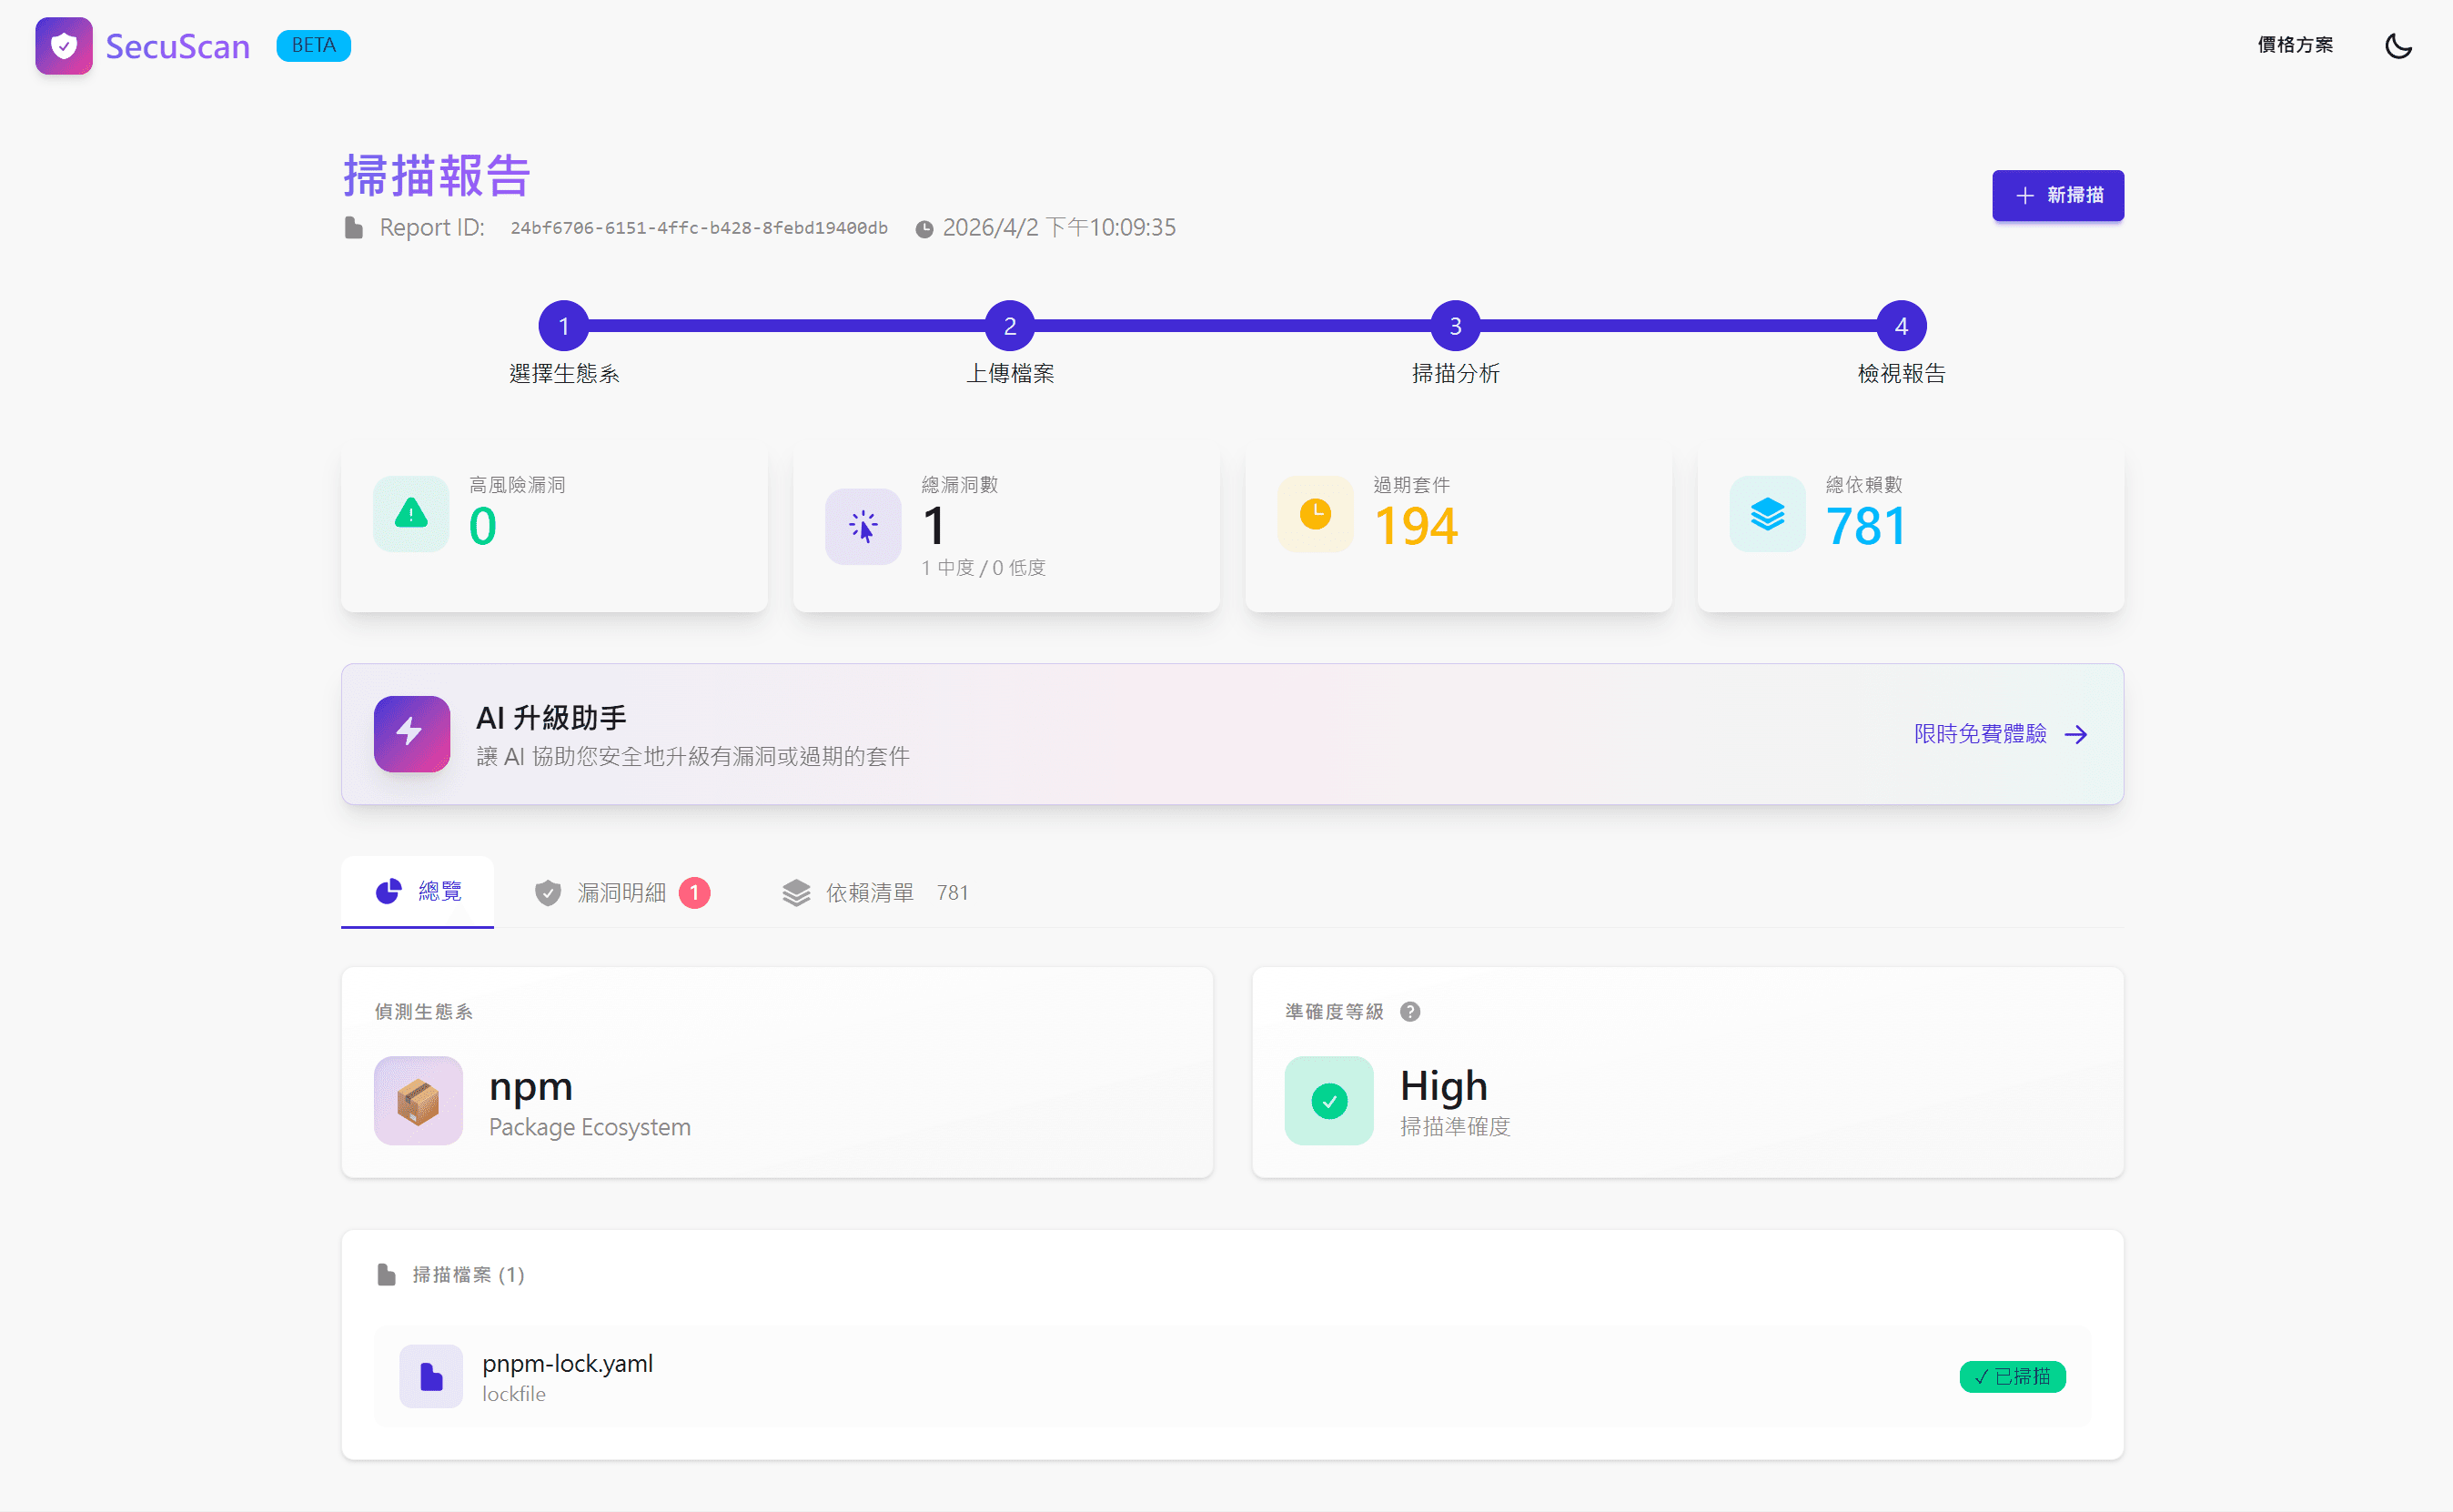Click the clock icon on 過期套件 card
The image size is (2453, 1512).
pos(1315,513)
